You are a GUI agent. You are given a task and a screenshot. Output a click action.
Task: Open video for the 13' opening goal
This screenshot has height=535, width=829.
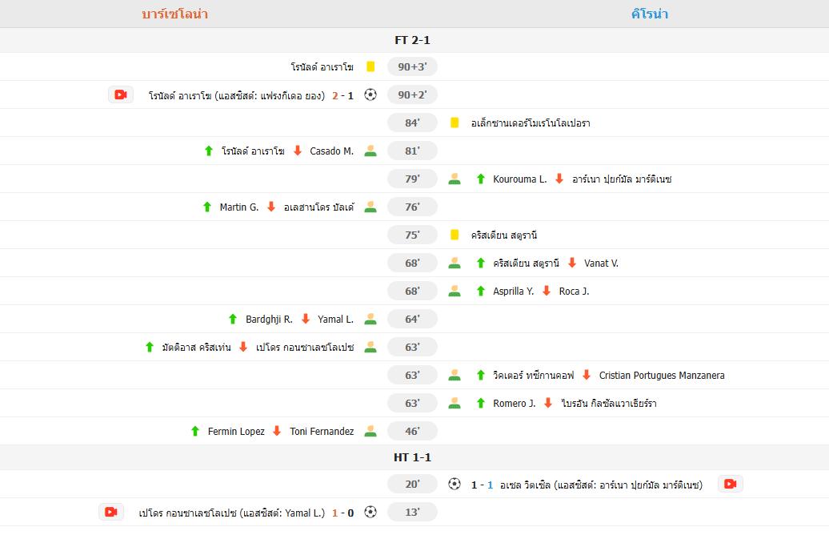pos(110,512)
